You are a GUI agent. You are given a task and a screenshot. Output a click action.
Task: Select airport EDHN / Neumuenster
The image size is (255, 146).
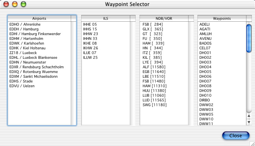pyautogui.click(x=28, y=62)
